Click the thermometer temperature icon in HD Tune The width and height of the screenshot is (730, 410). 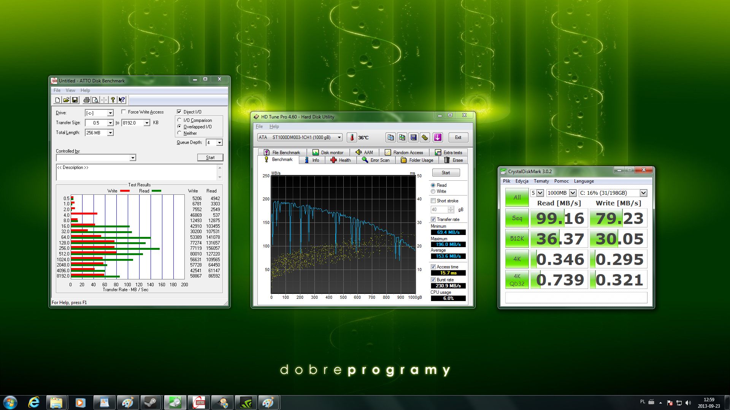pos(352,137)
